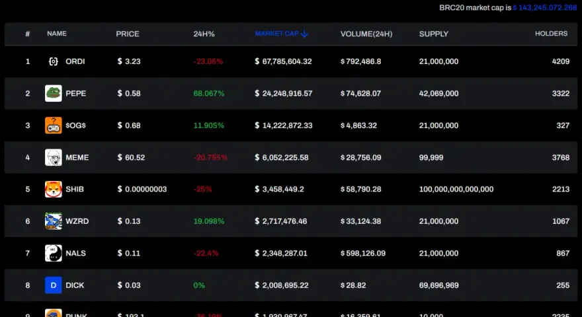Select the MEME token name
Viewport: 582px width, 317px height.
(77, 158)
